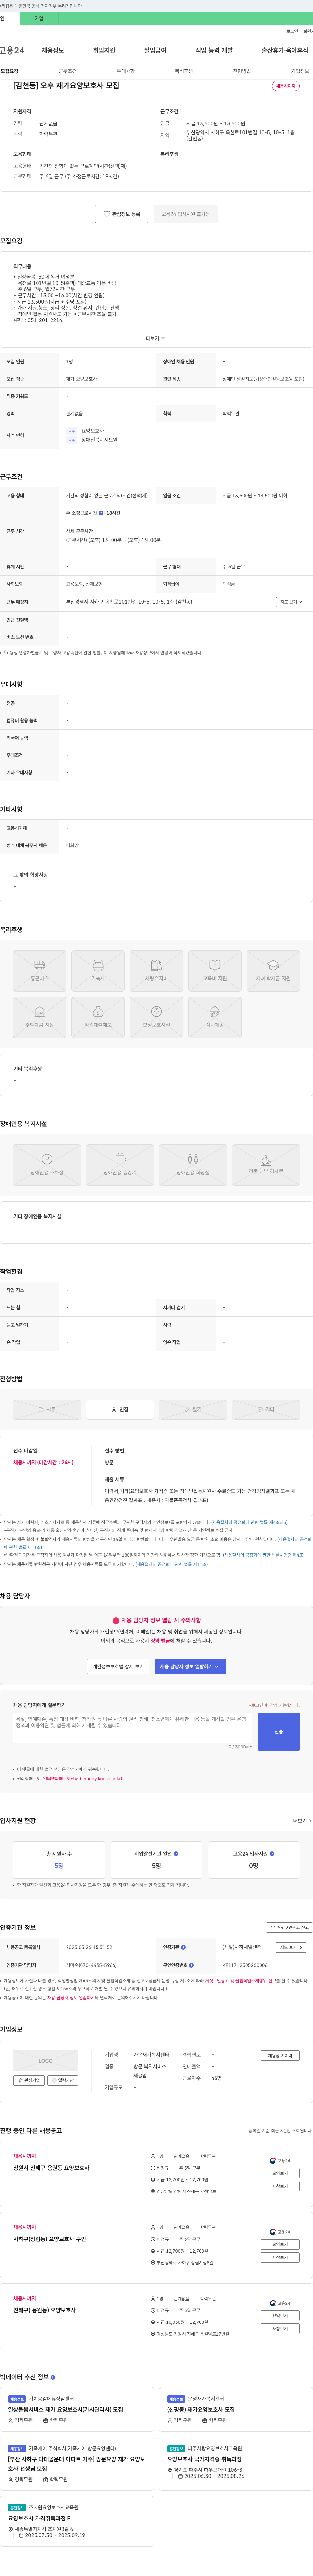This screenshot has width=313, height=2576.
Task: Click the 고용24 logo
Action: point(12,50)
